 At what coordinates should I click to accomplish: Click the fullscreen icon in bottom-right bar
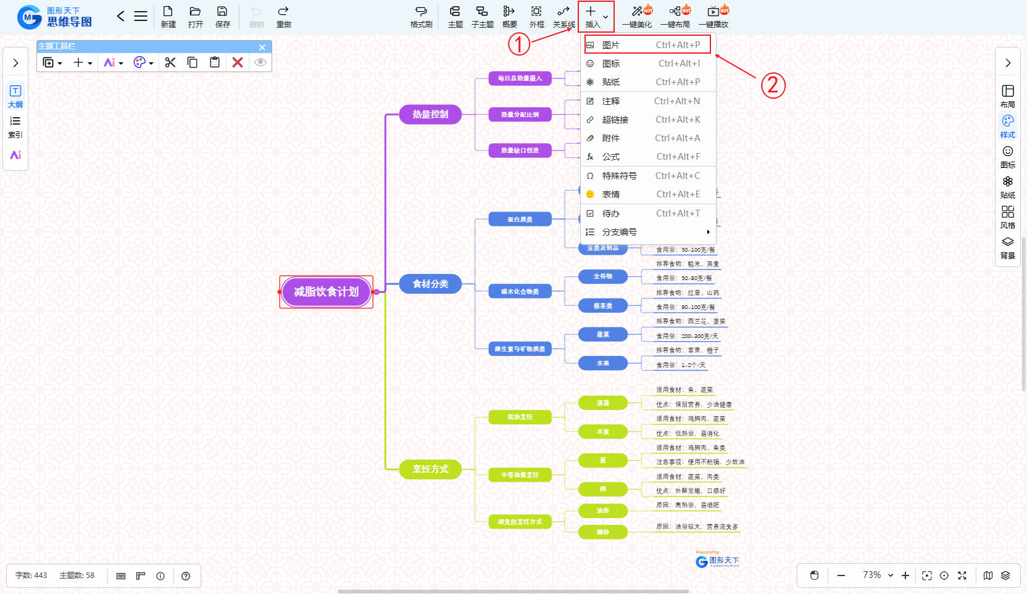[962, 575]
